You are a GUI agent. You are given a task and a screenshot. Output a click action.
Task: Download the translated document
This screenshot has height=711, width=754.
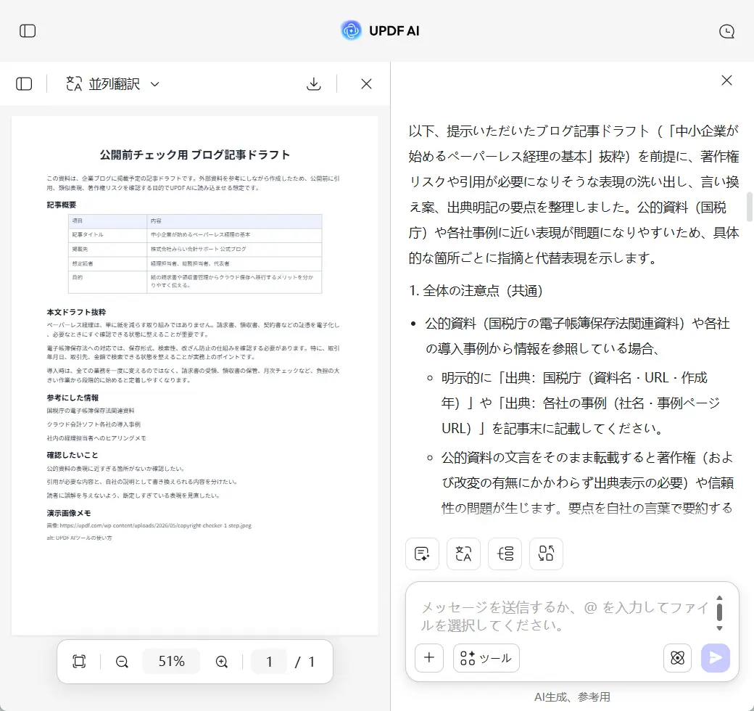click(x=313, y=83)
